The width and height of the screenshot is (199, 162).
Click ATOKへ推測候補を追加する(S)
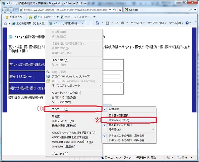click(x=74, y=137)
